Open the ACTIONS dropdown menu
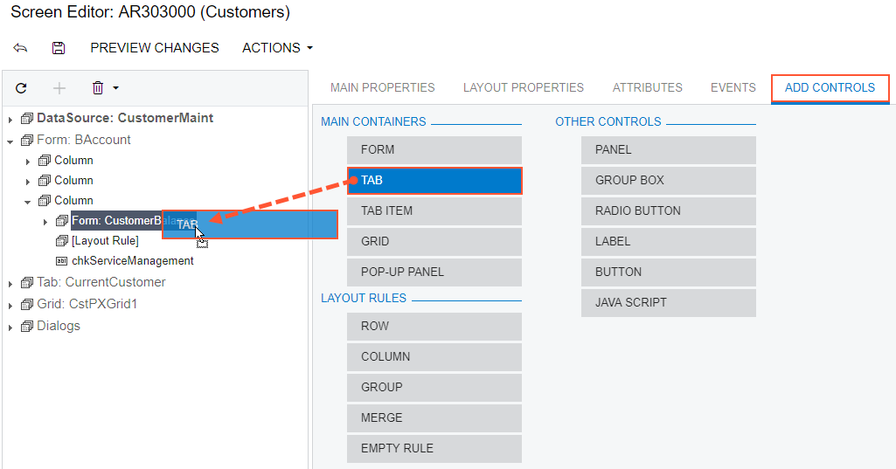The width and height of the screenshot is (896, 469). (x=277, y=48)
